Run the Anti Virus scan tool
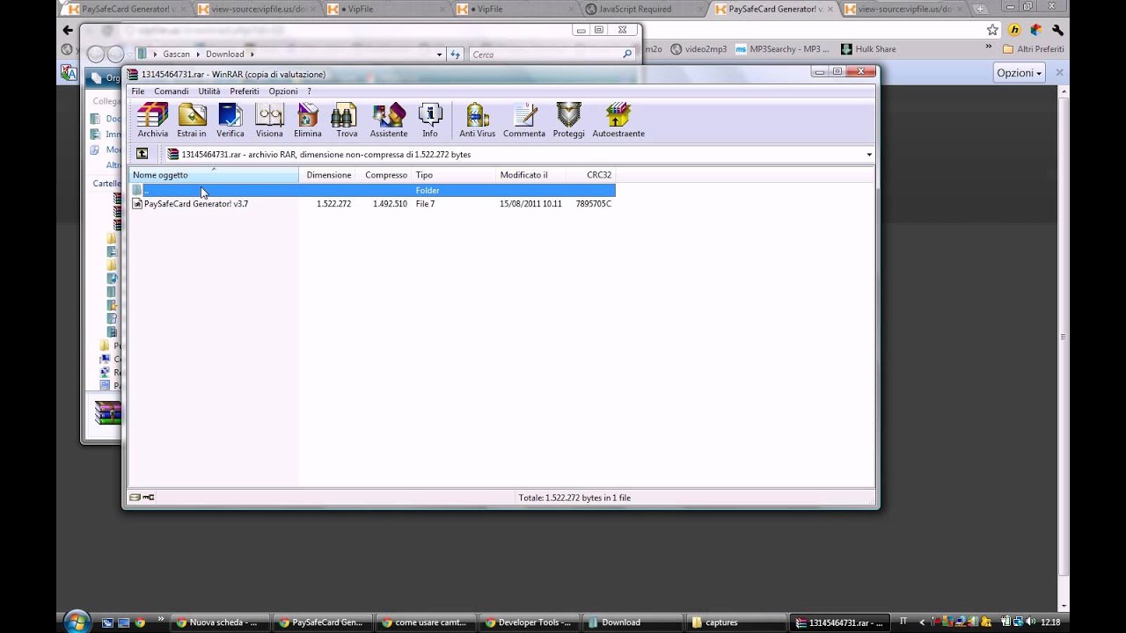 tap(478, 120)
